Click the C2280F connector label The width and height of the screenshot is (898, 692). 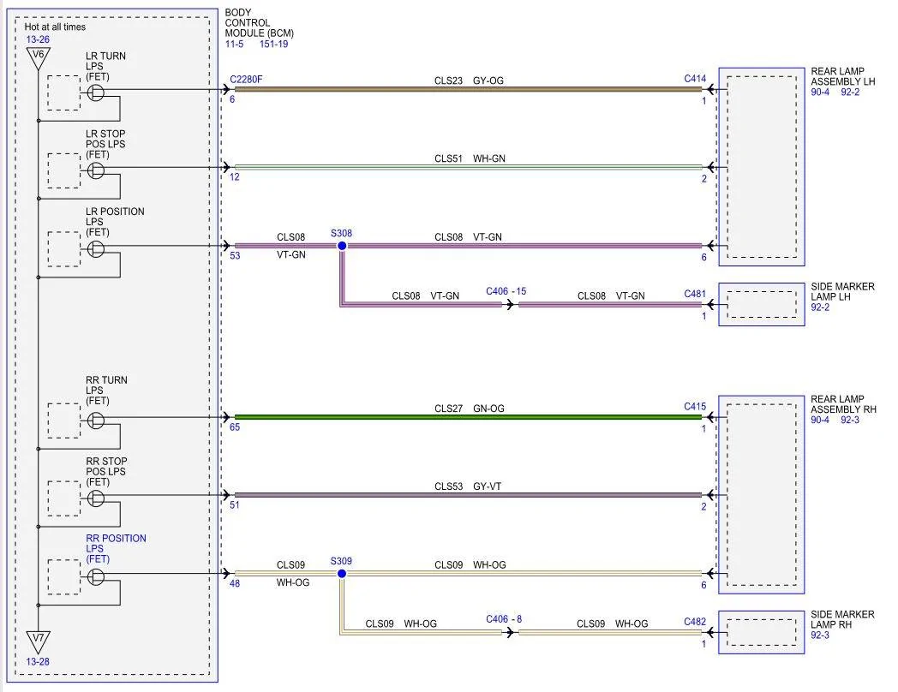(x=245, y=79)
